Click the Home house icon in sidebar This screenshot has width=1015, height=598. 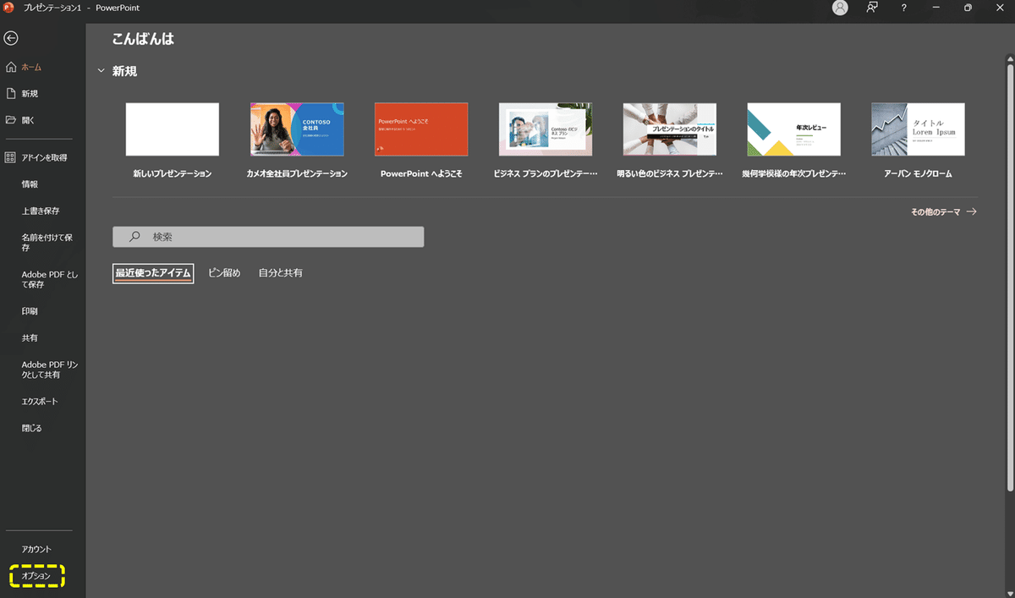[x=11, y=67]
